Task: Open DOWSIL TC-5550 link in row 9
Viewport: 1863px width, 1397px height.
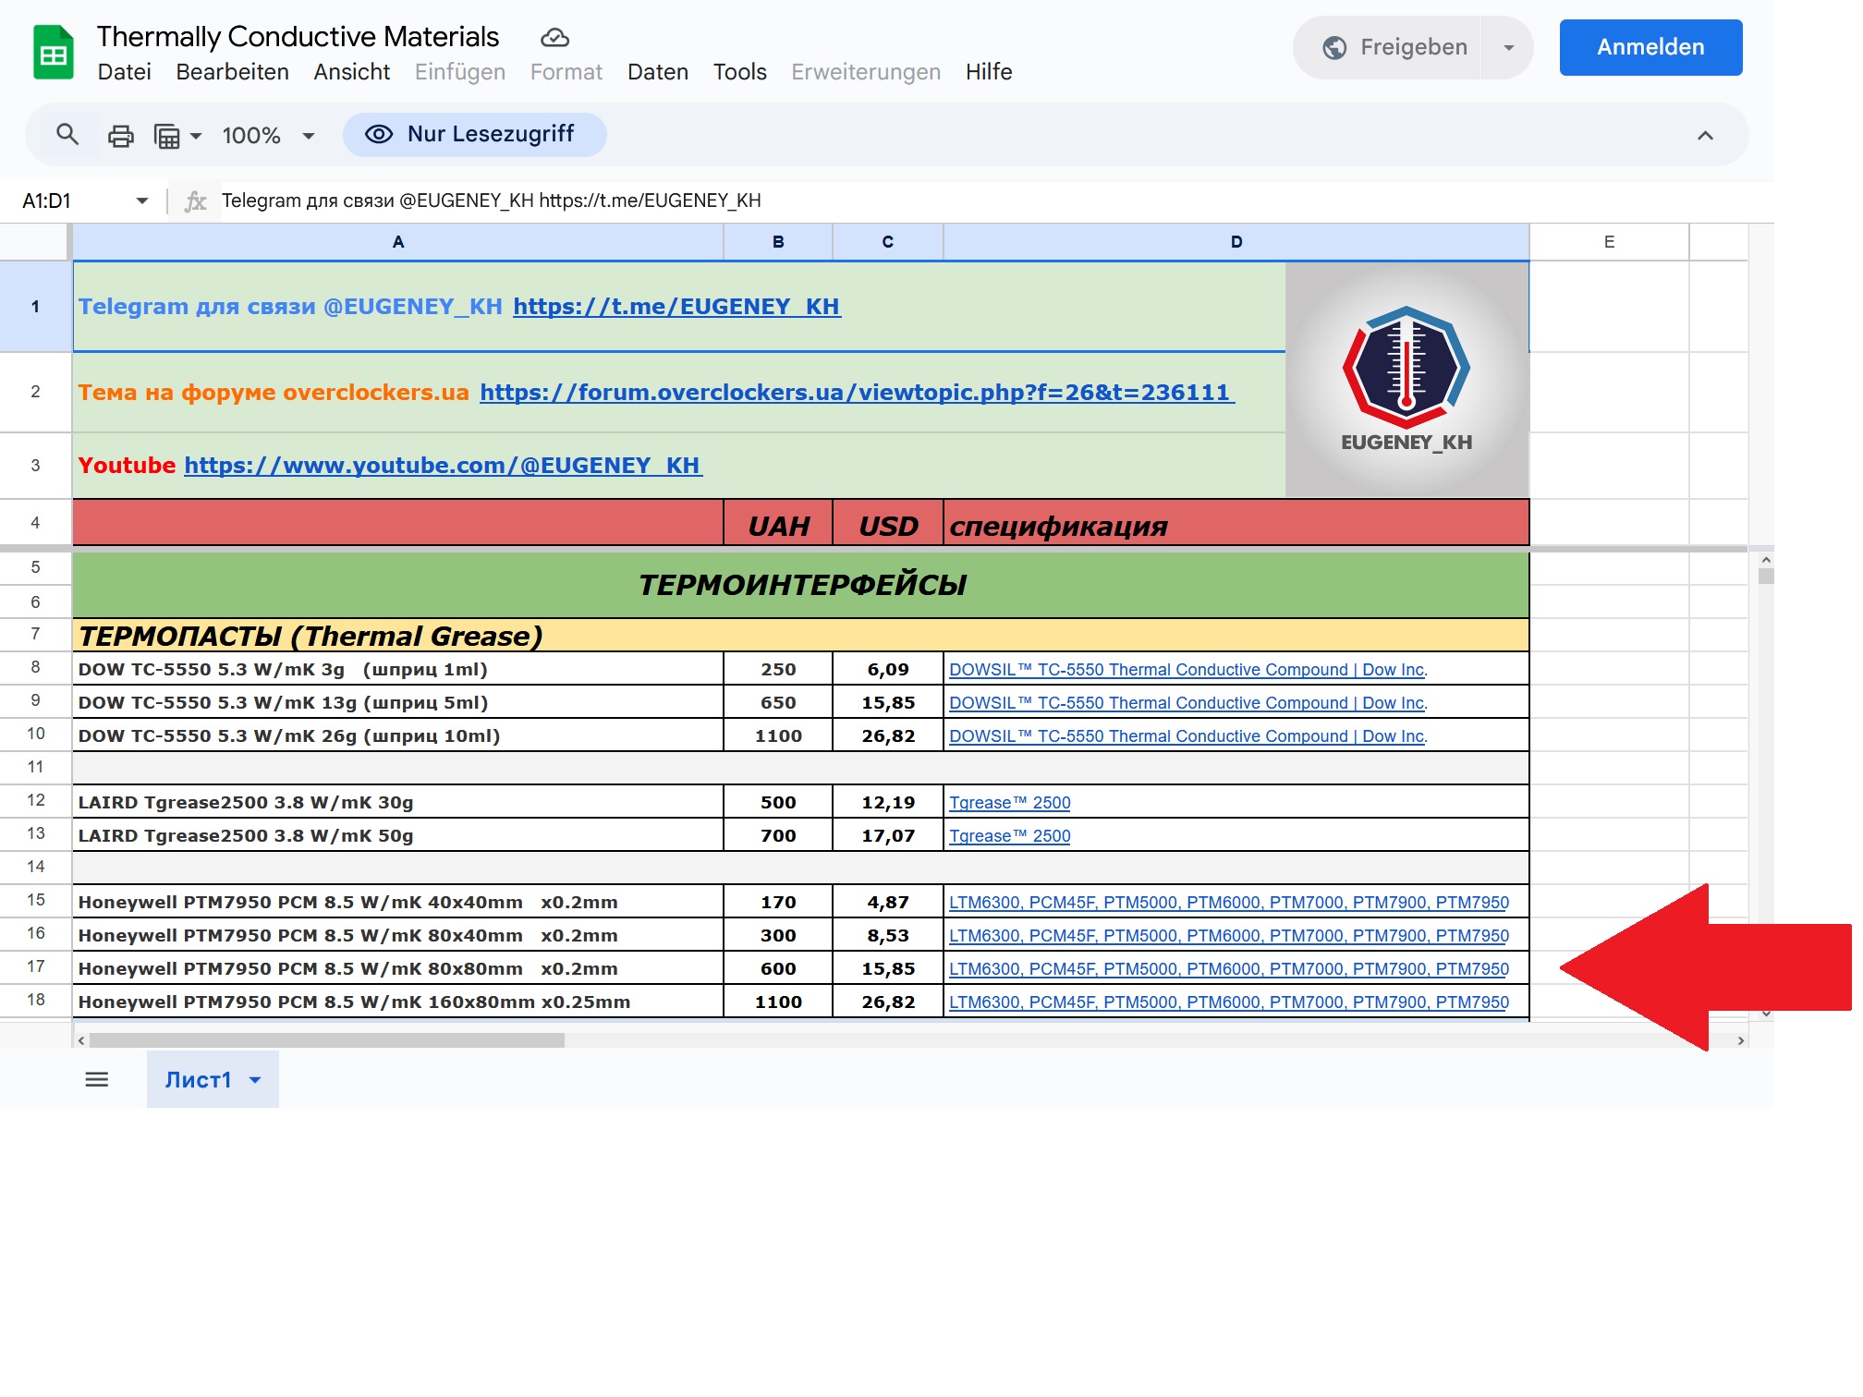Action: click(1188, 703)
